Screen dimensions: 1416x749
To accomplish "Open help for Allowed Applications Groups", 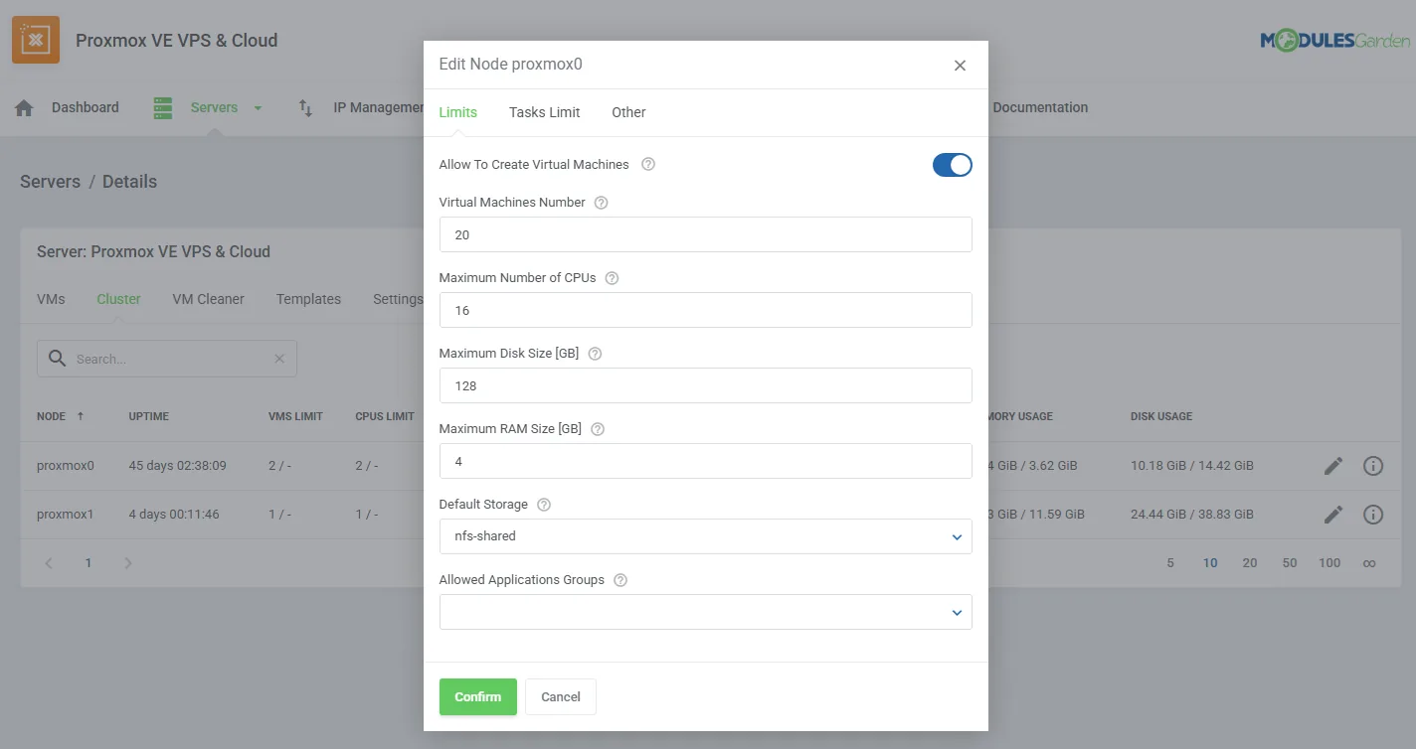I will [x=620, y=580].
